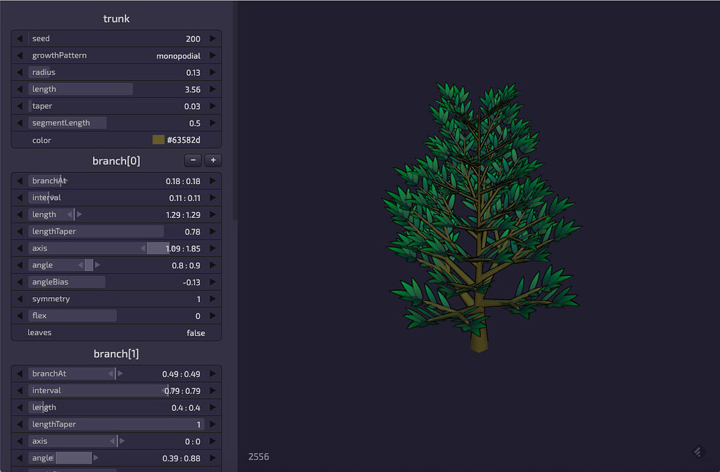Viewport: 720px width, 472px height.
Task: Collapse the branch[1] folder
Action: (x=116, y=353)
